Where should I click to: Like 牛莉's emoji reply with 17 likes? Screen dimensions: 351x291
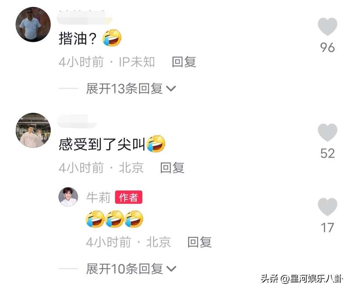coord(327,207)
